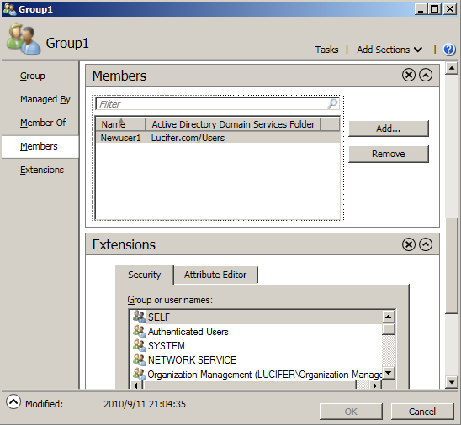This screenshot has height=425, width=461.
Task: Select the SELF group entry
Action: [x=256, y=317]
